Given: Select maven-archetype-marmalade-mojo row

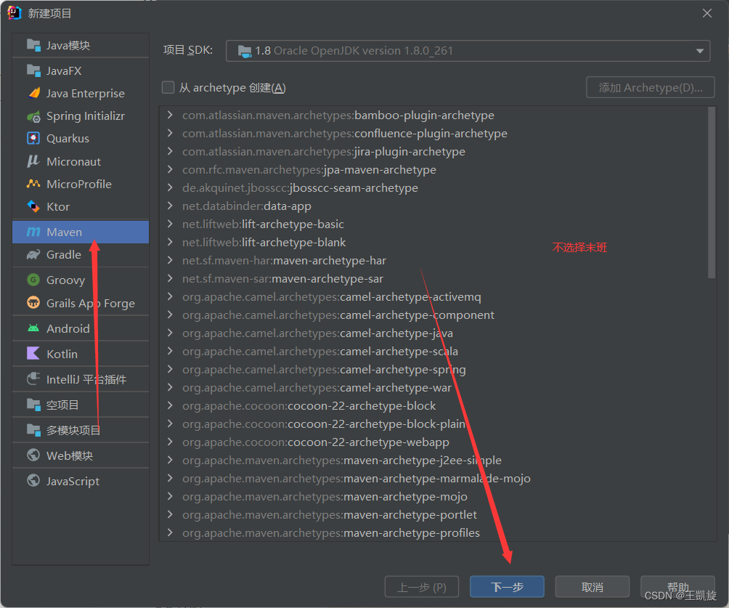Looking at the screenshot, I should [x=433, y=478].
